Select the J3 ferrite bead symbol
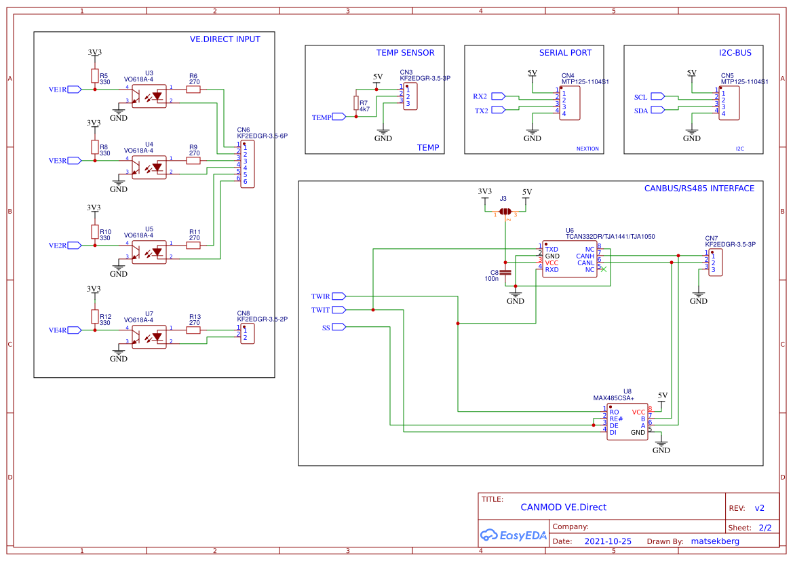 coord(505,212)
